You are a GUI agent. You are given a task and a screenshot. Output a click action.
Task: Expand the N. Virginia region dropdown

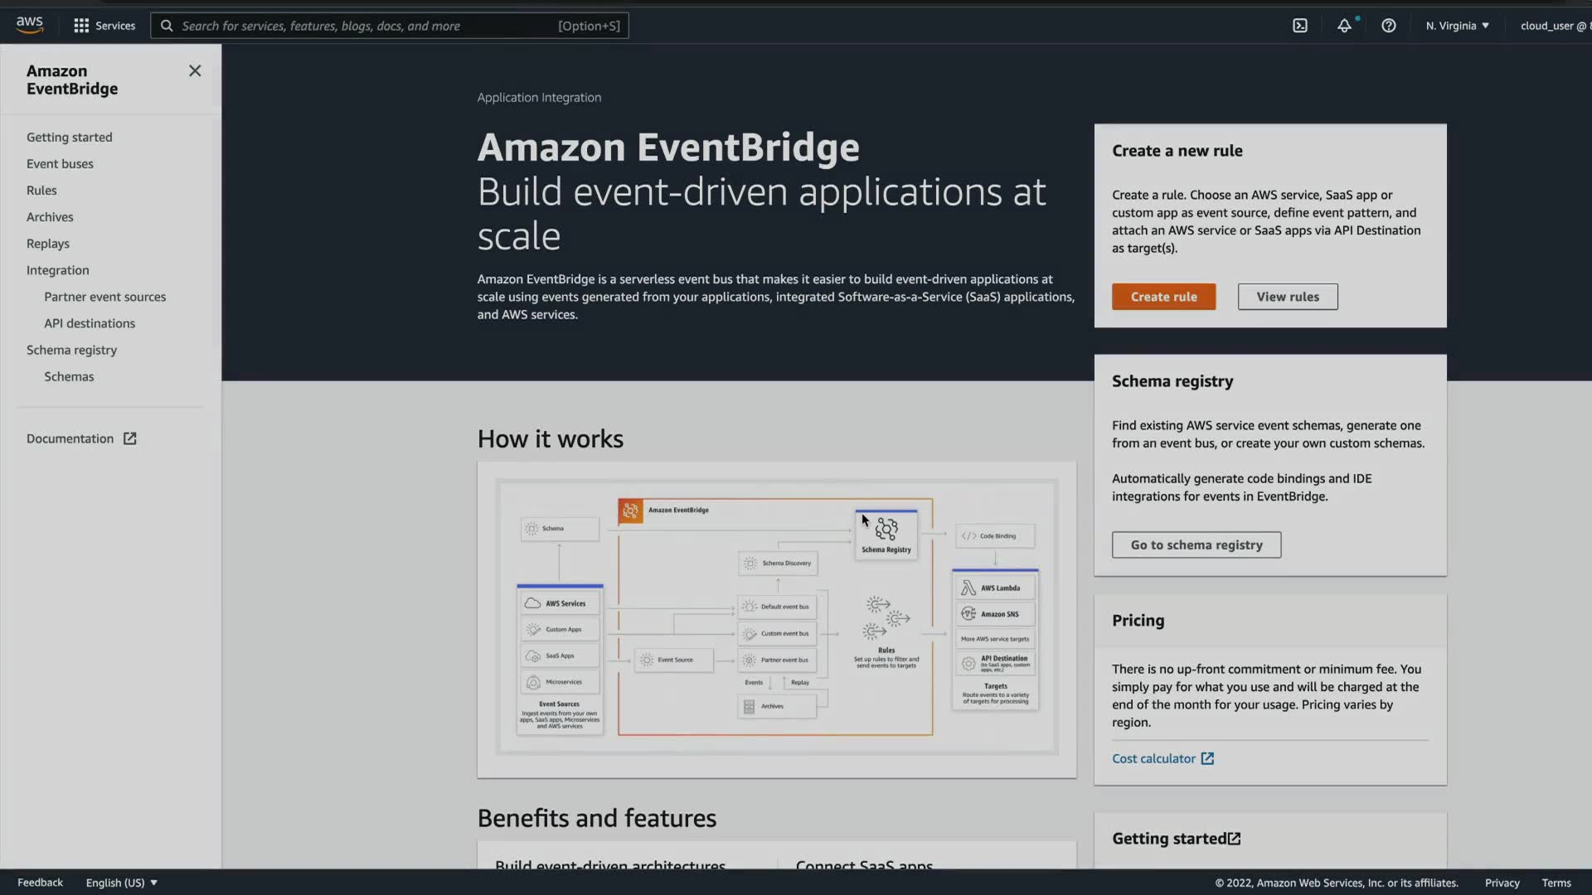pyautogui.click(x=1457, y=26)
